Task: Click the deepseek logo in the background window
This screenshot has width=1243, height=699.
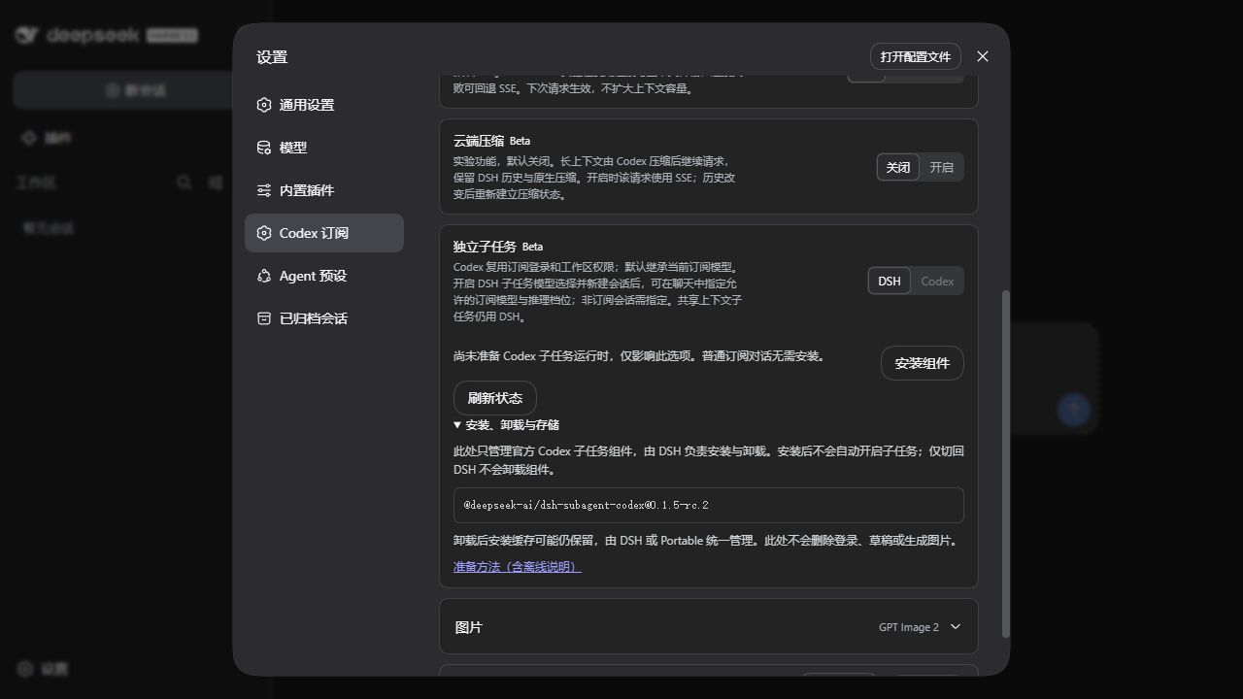Action: [x=106, y=35]
